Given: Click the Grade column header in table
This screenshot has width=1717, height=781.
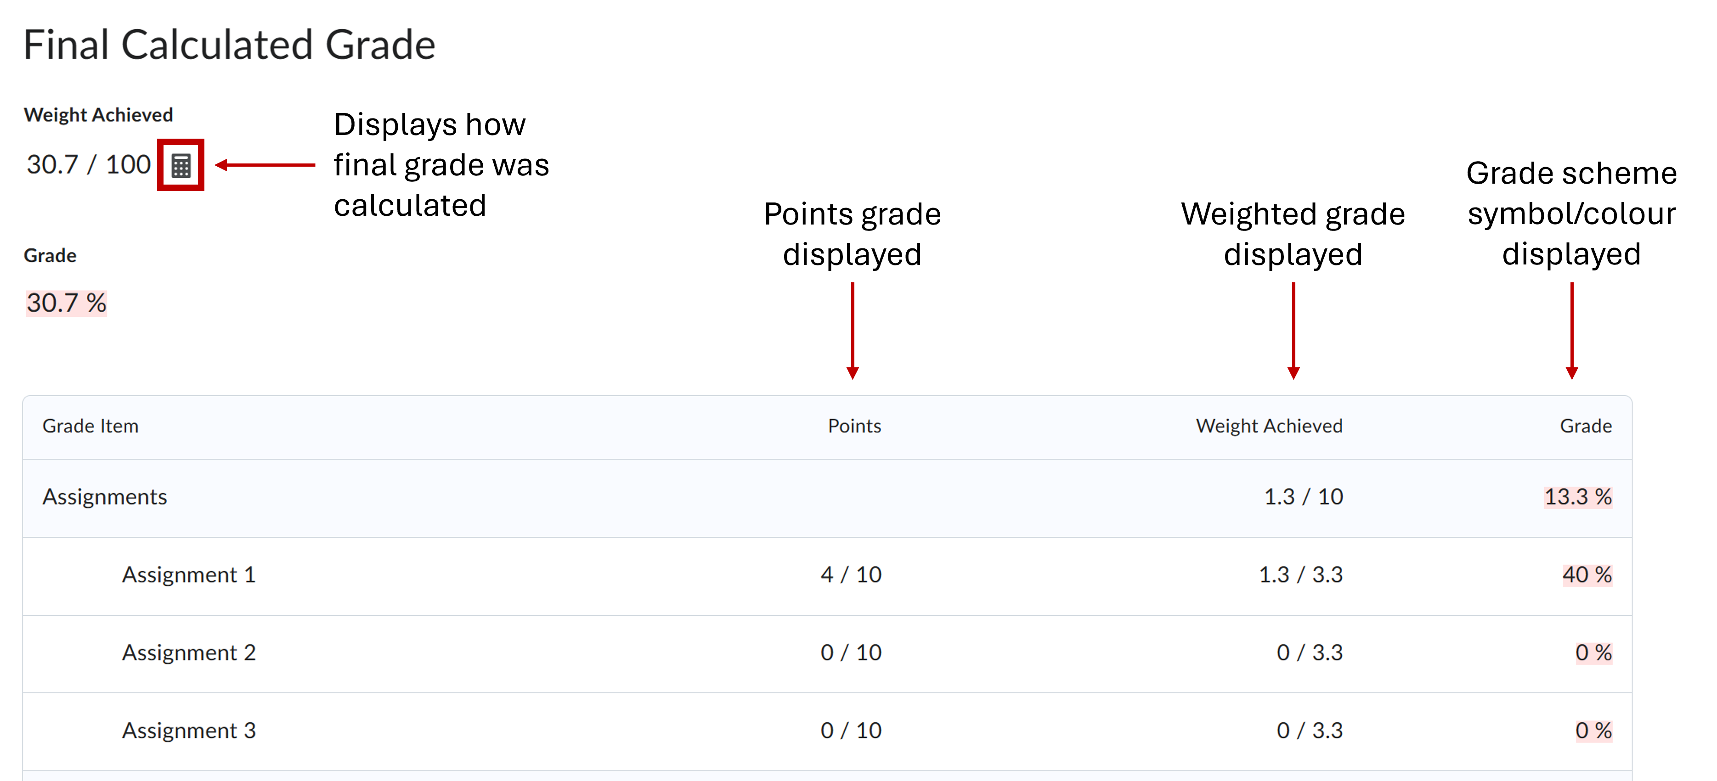Looking at the screenshot, I should [1585, 426].
